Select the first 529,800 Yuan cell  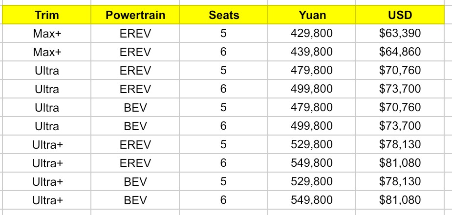312,144
